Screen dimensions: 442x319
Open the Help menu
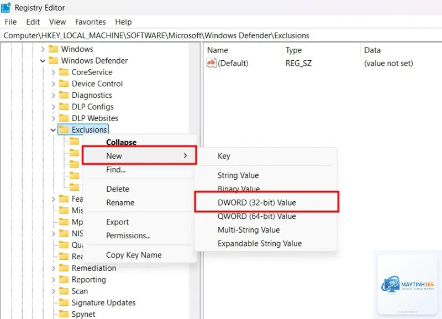tap(123, 22)
